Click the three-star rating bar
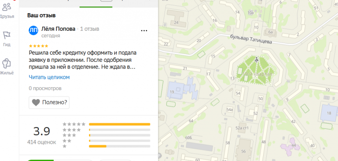 (120, 135)
